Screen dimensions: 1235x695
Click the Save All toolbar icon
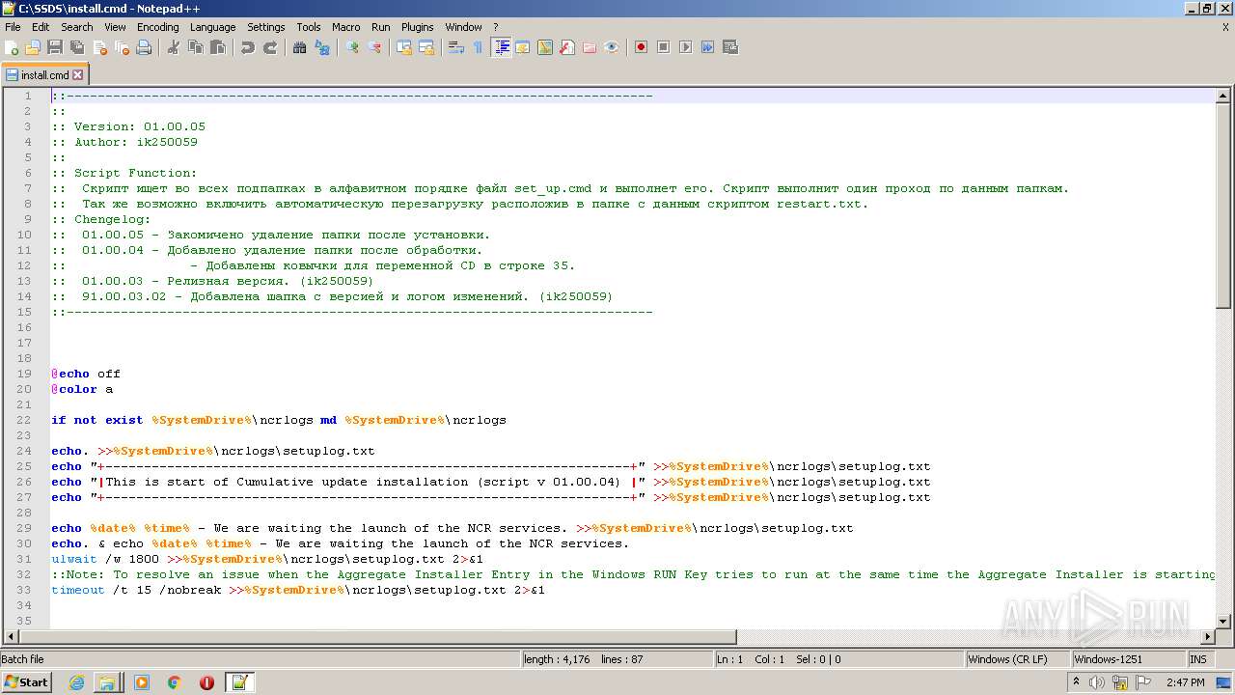click(x=77, y=47)
